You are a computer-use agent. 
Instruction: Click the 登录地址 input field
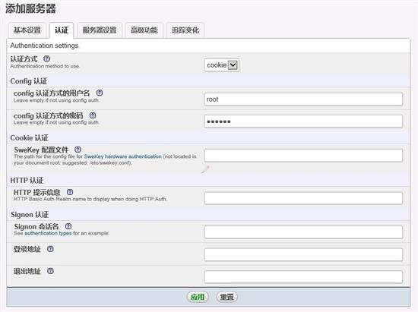(x=303, y=255)
